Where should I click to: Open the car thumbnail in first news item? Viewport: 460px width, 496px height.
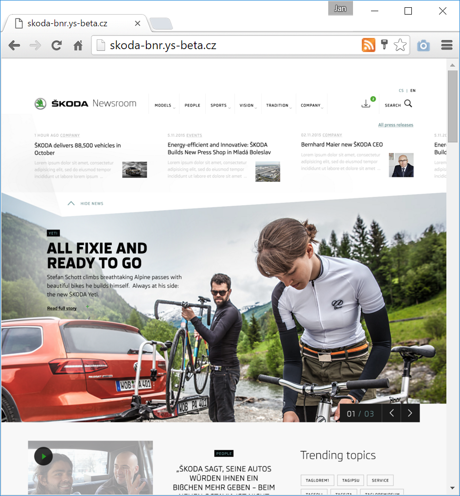[135, 170]
